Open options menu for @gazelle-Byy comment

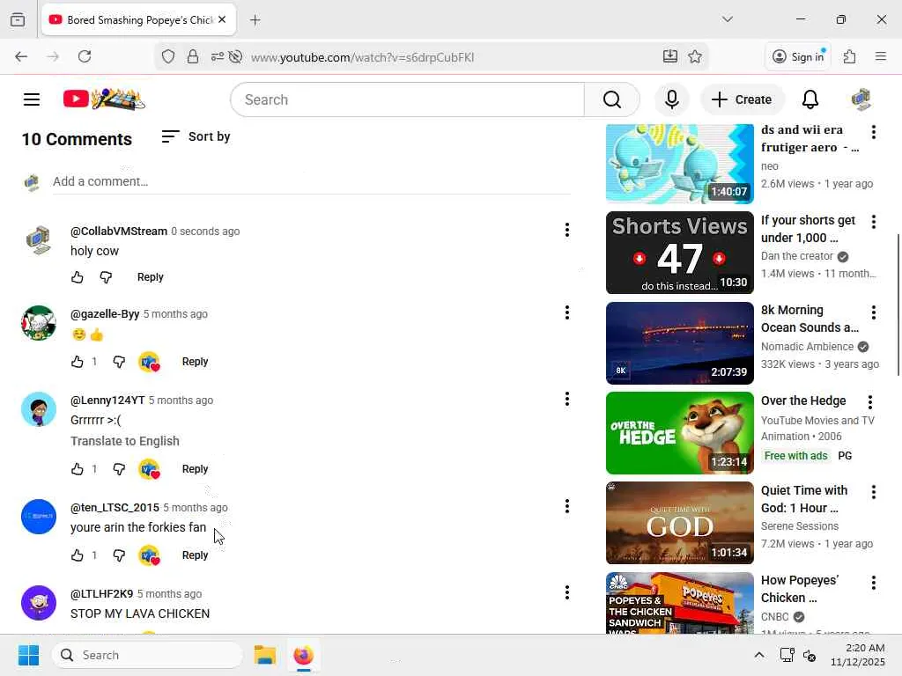[567, 312]
